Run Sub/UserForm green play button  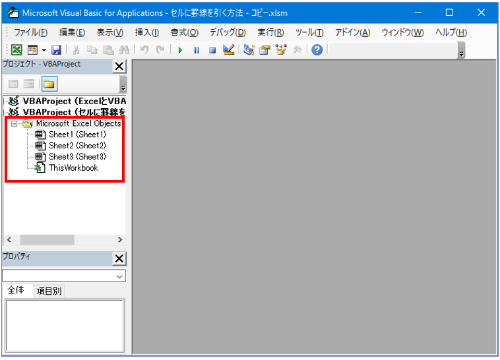[181, 50]
